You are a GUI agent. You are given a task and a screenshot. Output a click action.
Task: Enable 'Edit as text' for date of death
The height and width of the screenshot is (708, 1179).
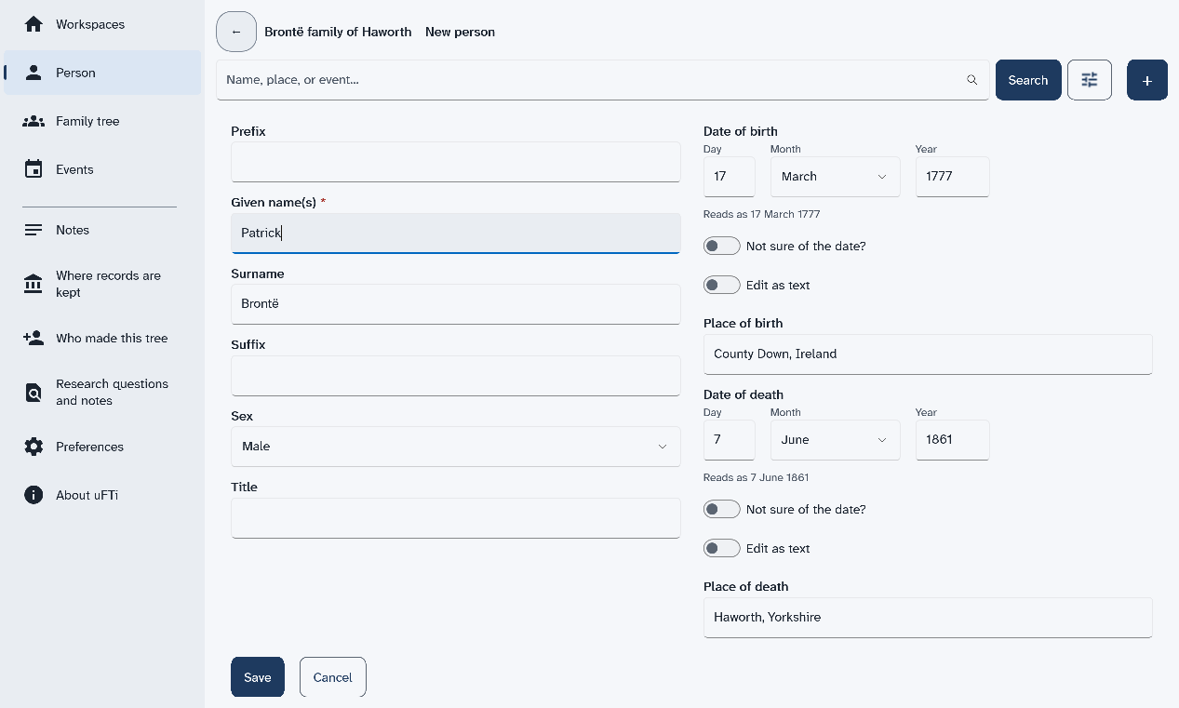click(x=722, y=548)
